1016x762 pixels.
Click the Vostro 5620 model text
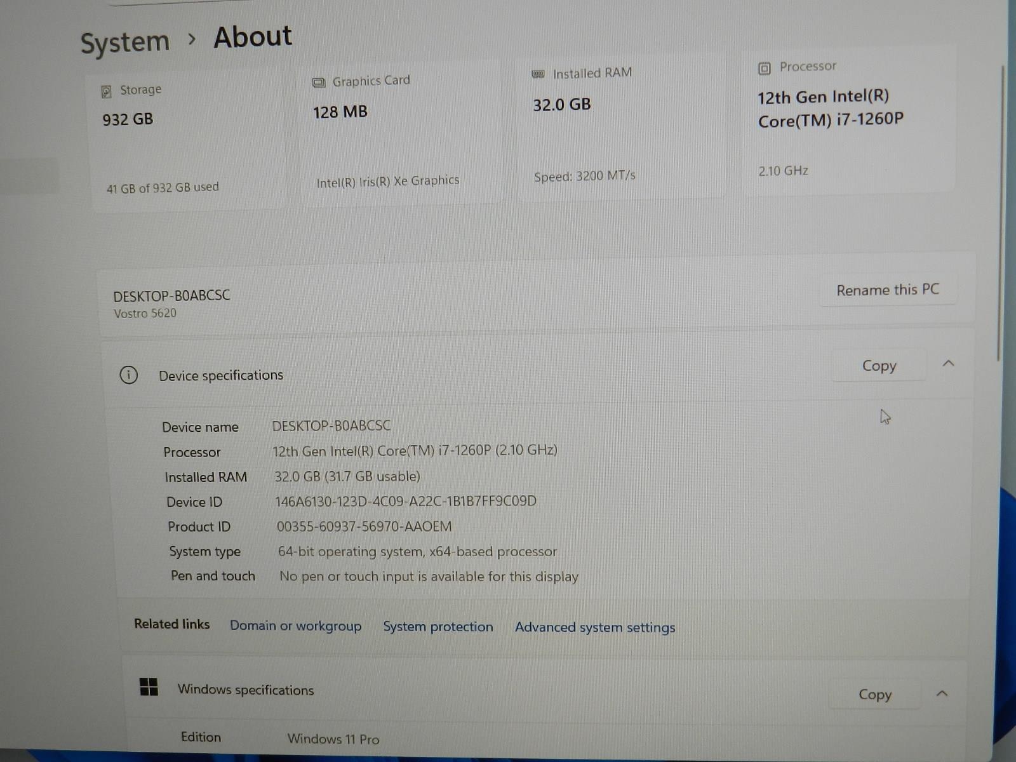(145, 313)
